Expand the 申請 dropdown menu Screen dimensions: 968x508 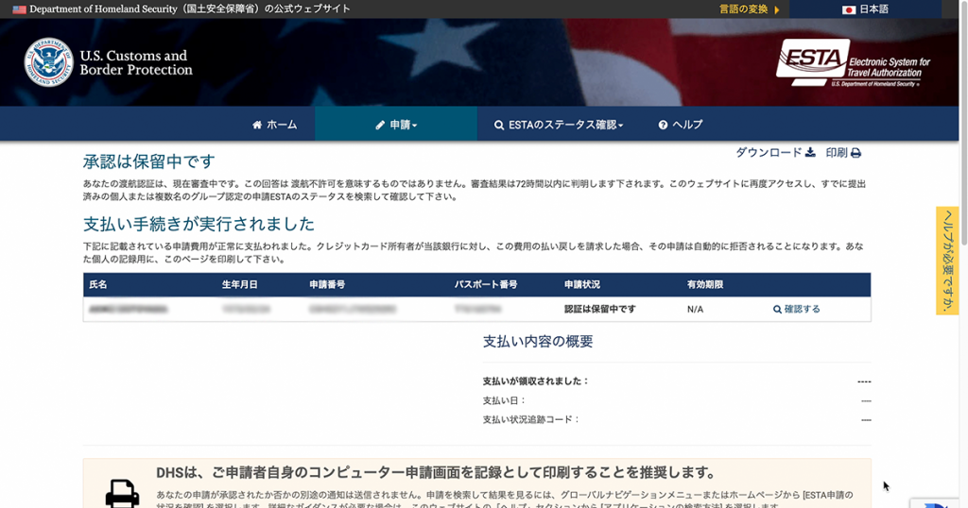tap(396, 125)
